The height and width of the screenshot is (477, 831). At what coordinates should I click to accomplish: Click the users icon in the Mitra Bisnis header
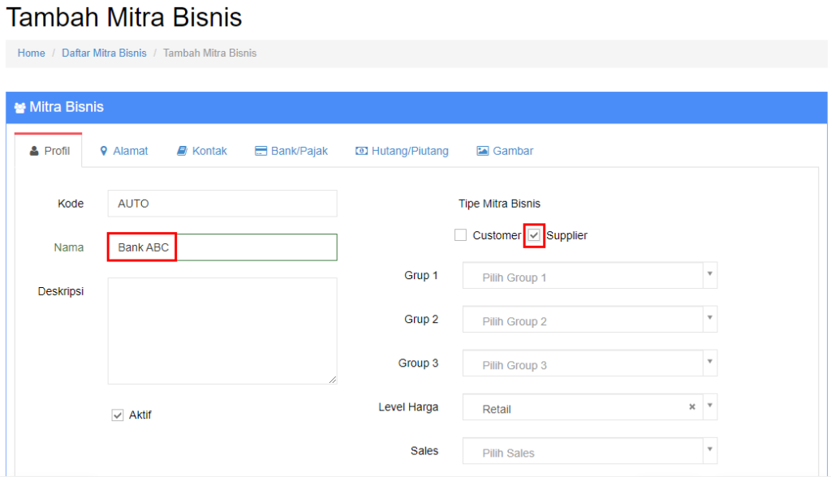click(x=18, y=107)
